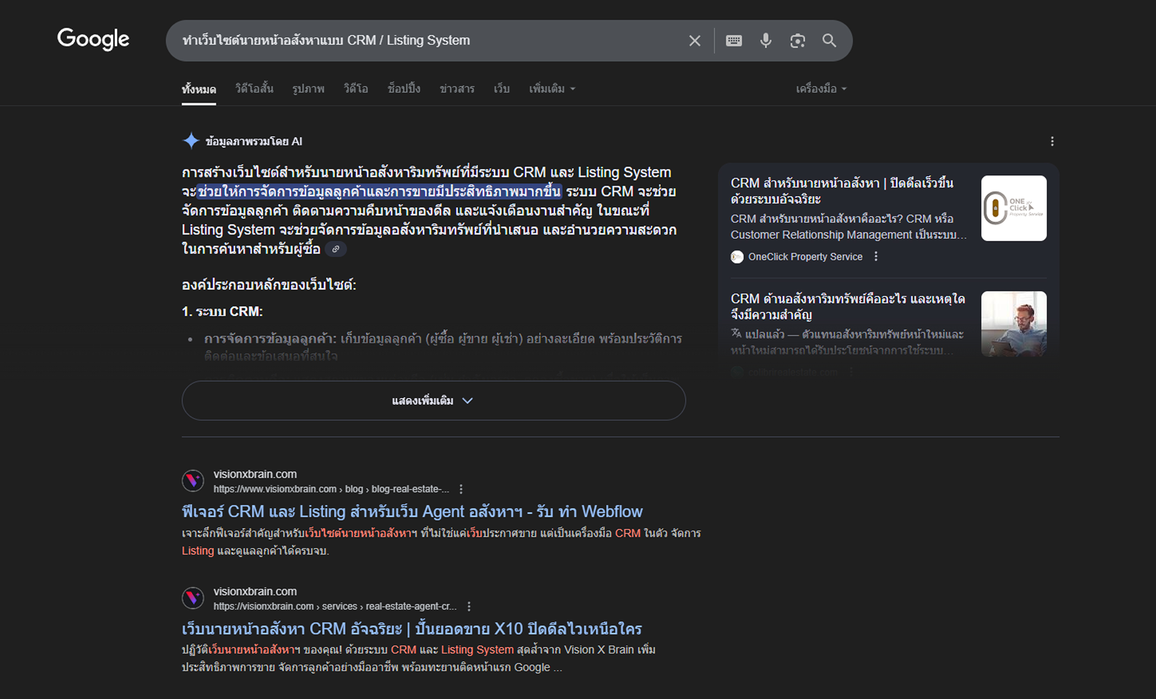The height and width of the screenshot is (699, 1156).
Task: Click the AI overview sparkle icon
Action: [191, 141]
